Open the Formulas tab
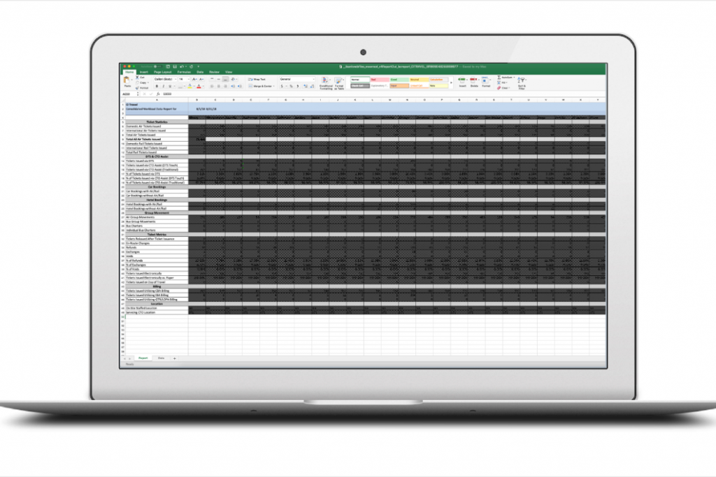Image resolution: width=716 pixels, height=477 pixels. (184, 72)
